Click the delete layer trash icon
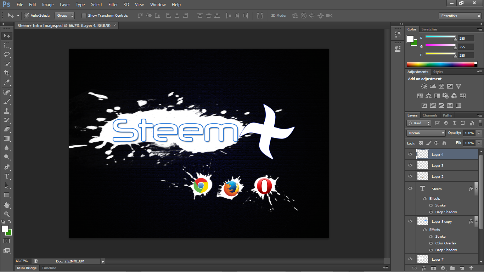The height and width of the screenshot is (272, 484). tap(471, 268)
